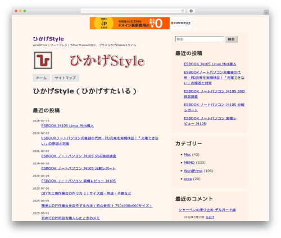Open comment link シャーペンの滑り止め デルガード編

pos(207,210)
